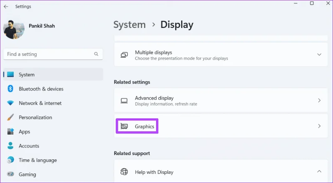Click the Personalization paintbrush icon
333x183 pixels.
tap(10, 117)
